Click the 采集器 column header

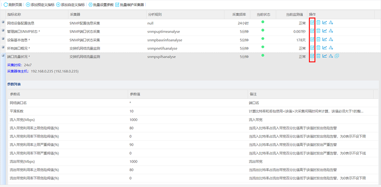point(107,14)
